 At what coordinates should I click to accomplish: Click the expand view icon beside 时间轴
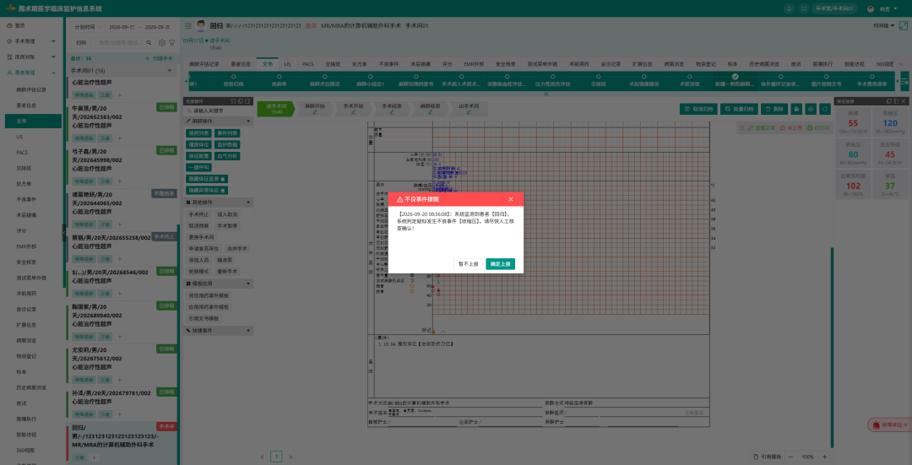pos(904,25)
